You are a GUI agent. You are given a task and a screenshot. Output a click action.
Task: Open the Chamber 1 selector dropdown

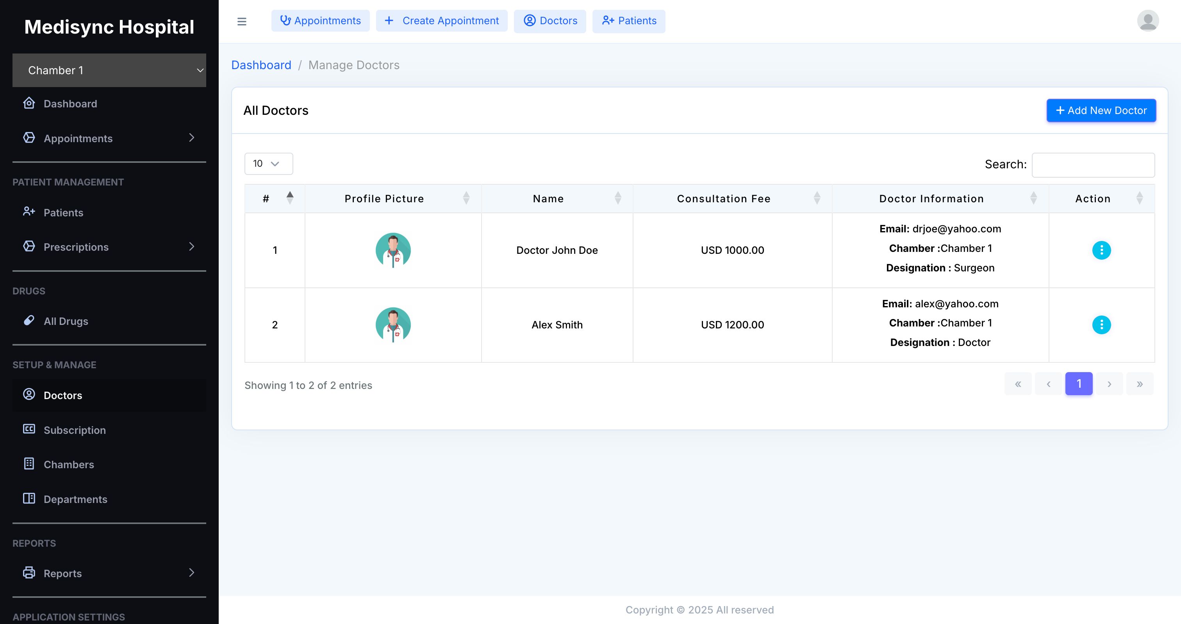[x=109, y=70]
